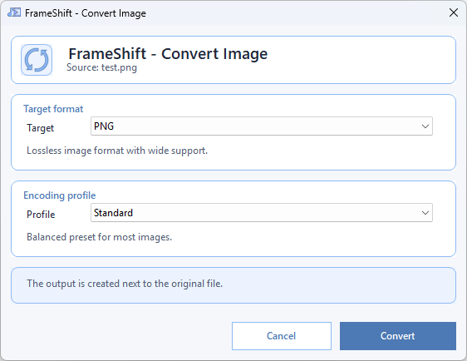The image size is (467, 361).
Task: Click the 'Encoding profile' section heading
Action: 60,195
